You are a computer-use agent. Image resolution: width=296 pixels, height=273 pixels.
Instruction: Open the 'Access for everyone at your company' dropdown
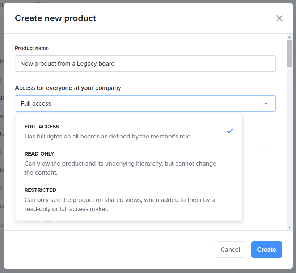pos(145,103)
